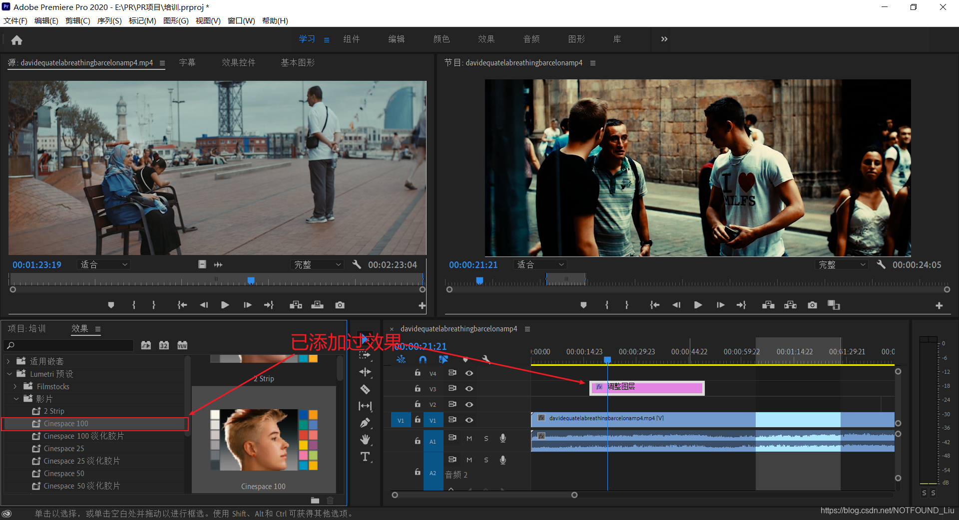The height and width of the screenshot is (520, 959).
Task: Open the 序列(S) menu
Action: tap(109, 21)
